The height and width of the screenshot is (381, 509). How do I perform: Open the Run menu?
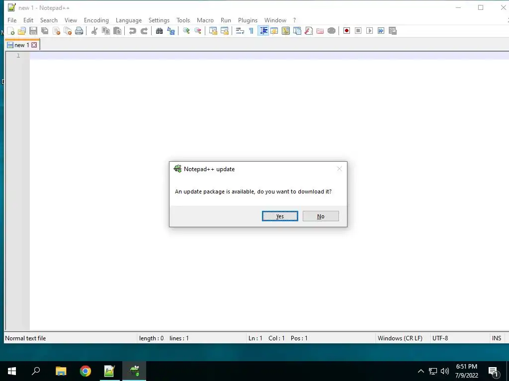coord(226,20)
